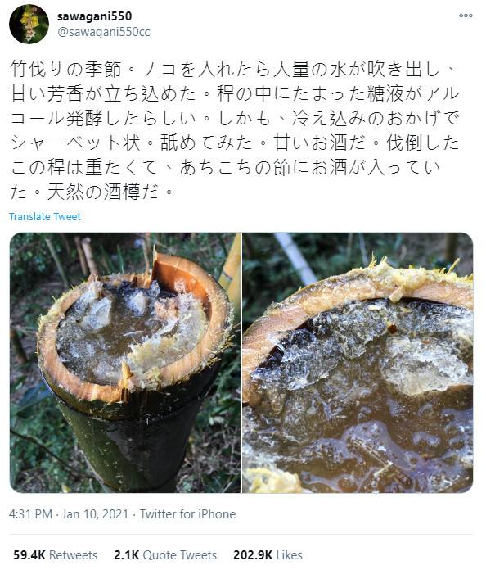Click Translate Tweet
The width and height of the screenshot is (486, 570).
pos(45,217)
